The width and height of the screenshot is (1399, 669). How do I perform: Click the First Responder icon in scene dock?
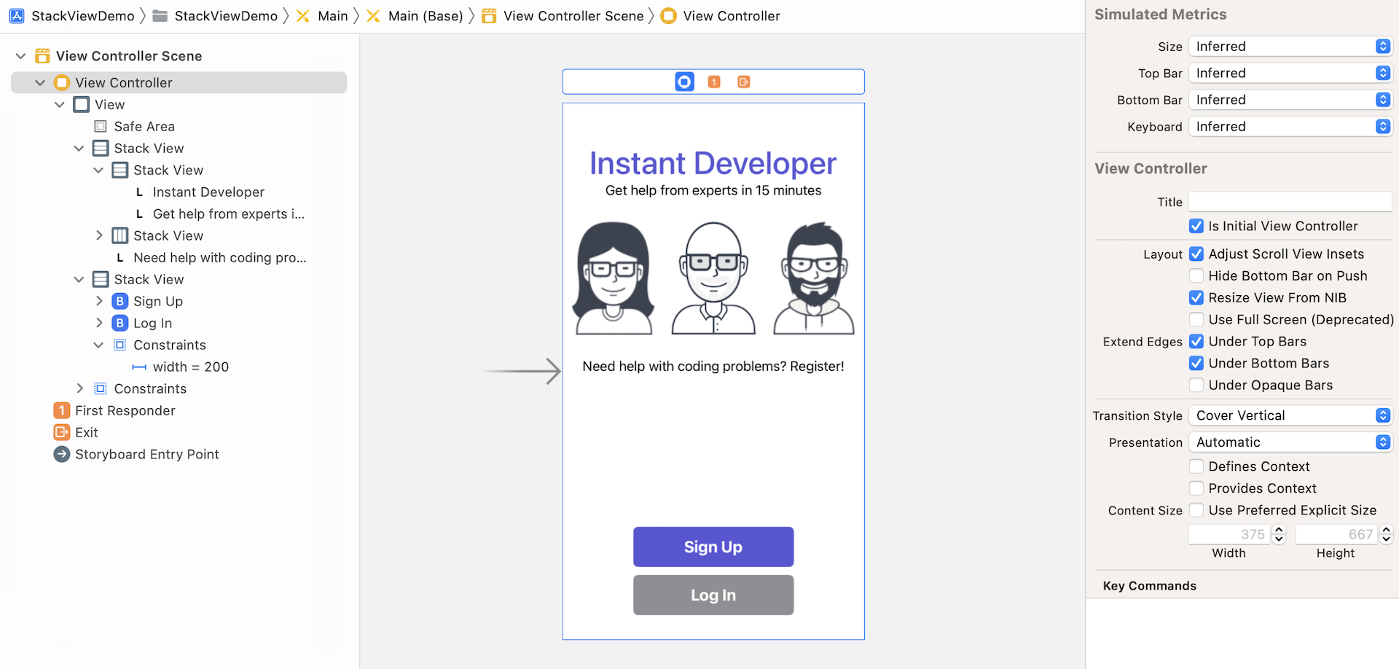tap(714, 82)
